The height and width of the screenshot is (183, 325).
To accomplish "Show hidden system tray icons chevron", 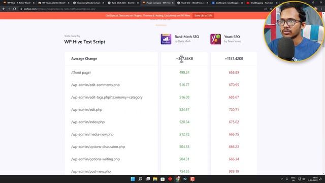I will (x=282, y=179).
